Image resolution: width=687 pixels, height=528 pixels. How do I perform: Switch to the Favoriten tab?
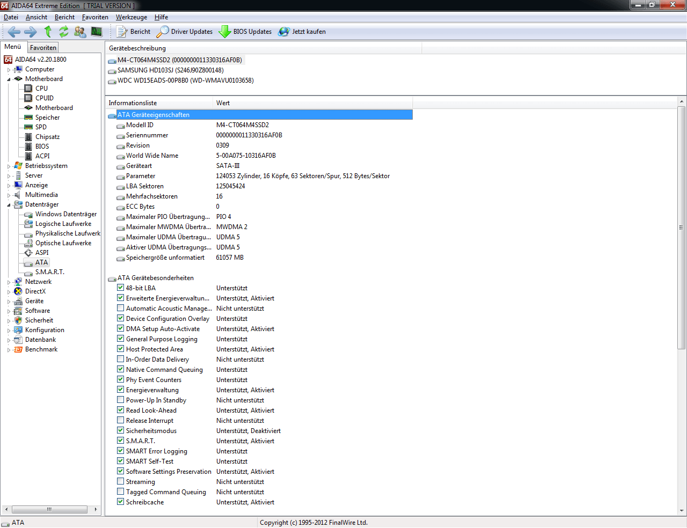43,48
